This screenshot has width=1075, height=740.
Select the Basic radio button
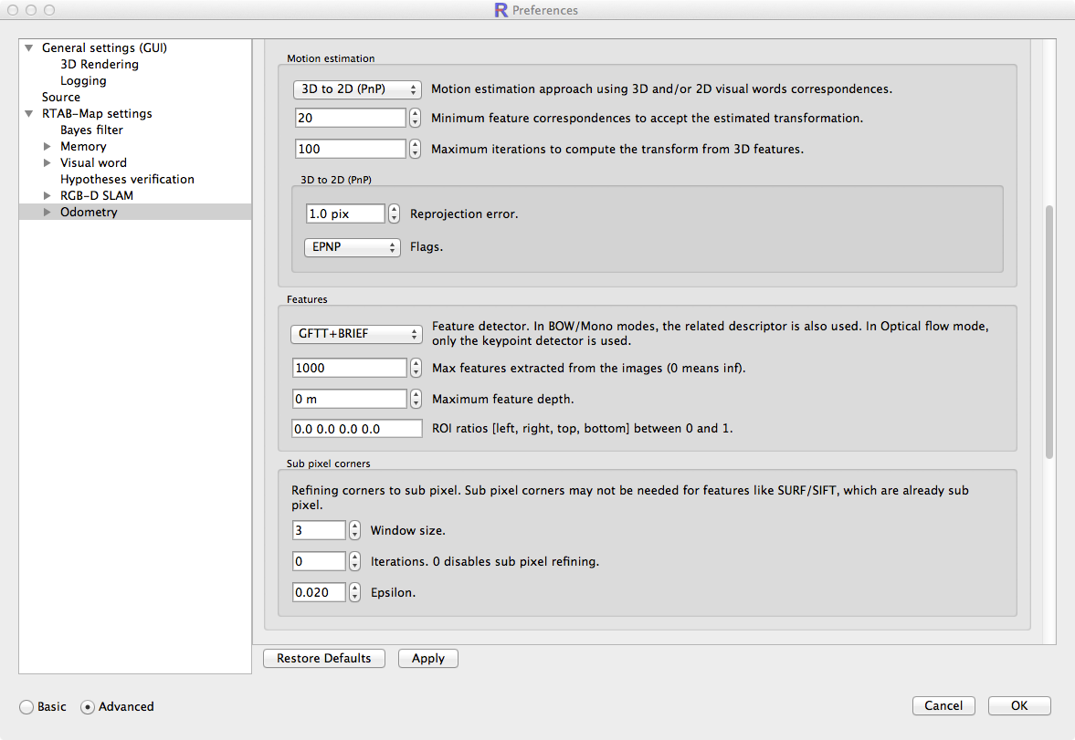(x=26, y=707)
